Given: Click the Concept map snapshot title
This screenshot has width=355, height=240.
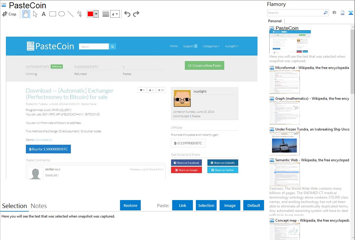Looking at the screenshot, I should point(312,220).
